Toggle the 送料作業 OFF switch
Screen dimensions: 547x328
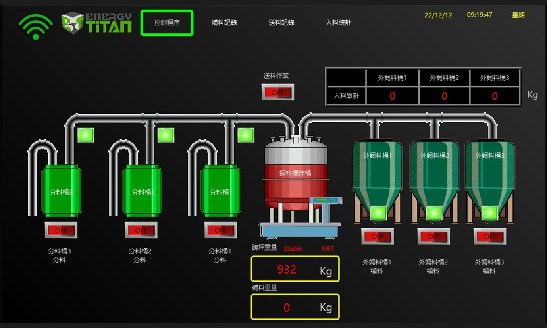(x=277, y=92)
